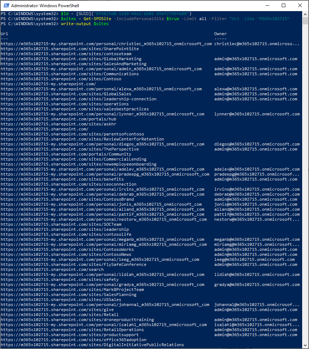Click the owner christiec@m365x102715 entry
This screenshot has height=349, width=309.
pyautogui.click(x=257, y=44)
